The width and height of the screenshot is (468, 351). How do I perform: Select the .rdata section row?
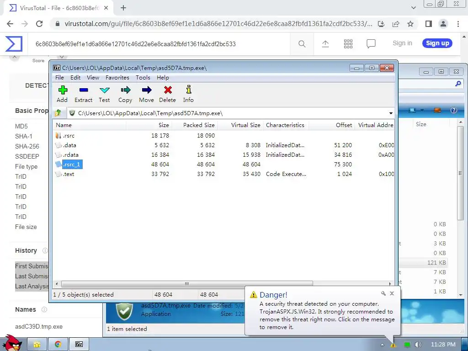click(223, 154)
